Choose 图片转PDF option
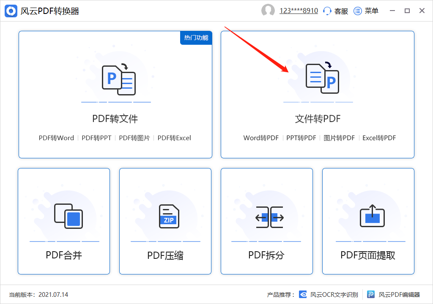This screenshot has width=433, height=304. 339,138
